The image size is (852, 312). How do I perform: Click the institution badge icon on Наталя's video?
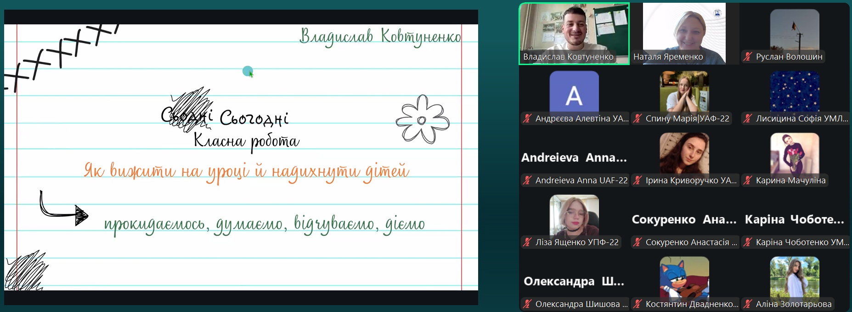tap(717, 13)
